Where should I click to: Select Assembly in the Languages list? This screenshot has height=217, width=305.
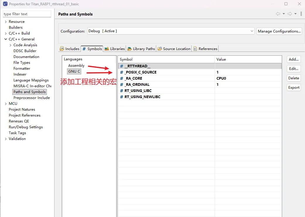pos(76,66)
